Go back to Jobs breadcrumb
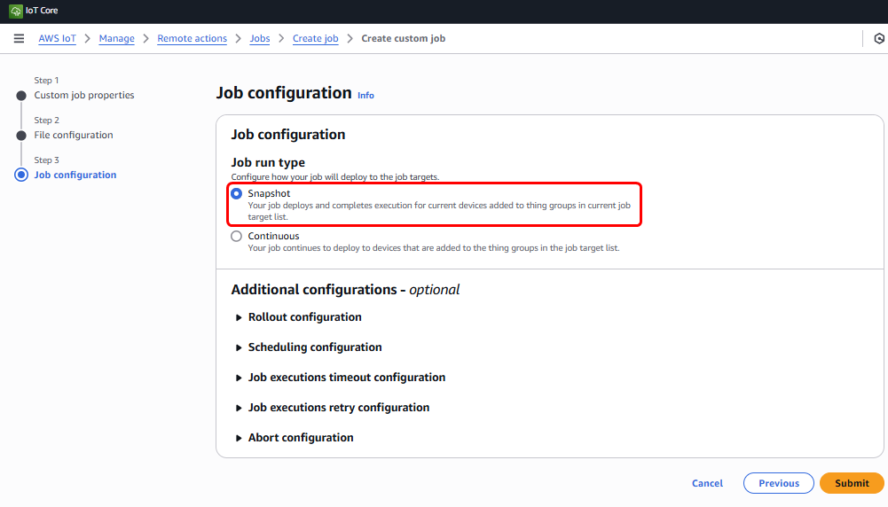This screenshot has height=507, width=888. click(260, 39)
